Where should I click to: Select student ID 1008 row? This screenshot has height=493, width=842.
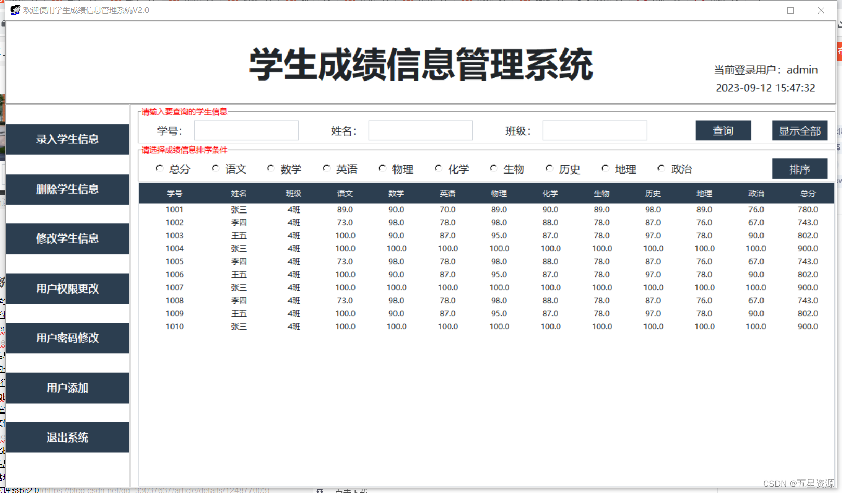486,301
